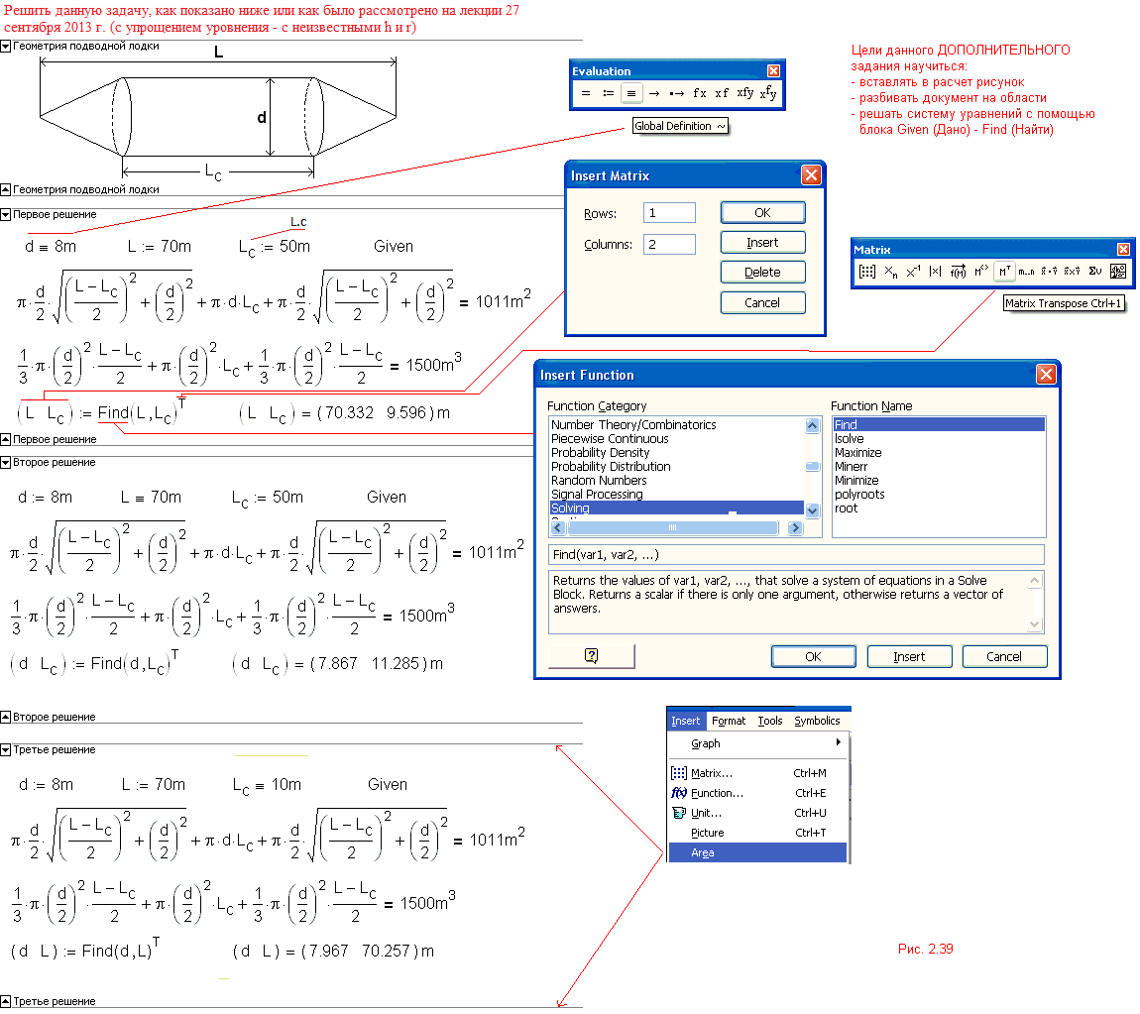Click the Picture icon in Matrix toolbar

click(1117, 272)
